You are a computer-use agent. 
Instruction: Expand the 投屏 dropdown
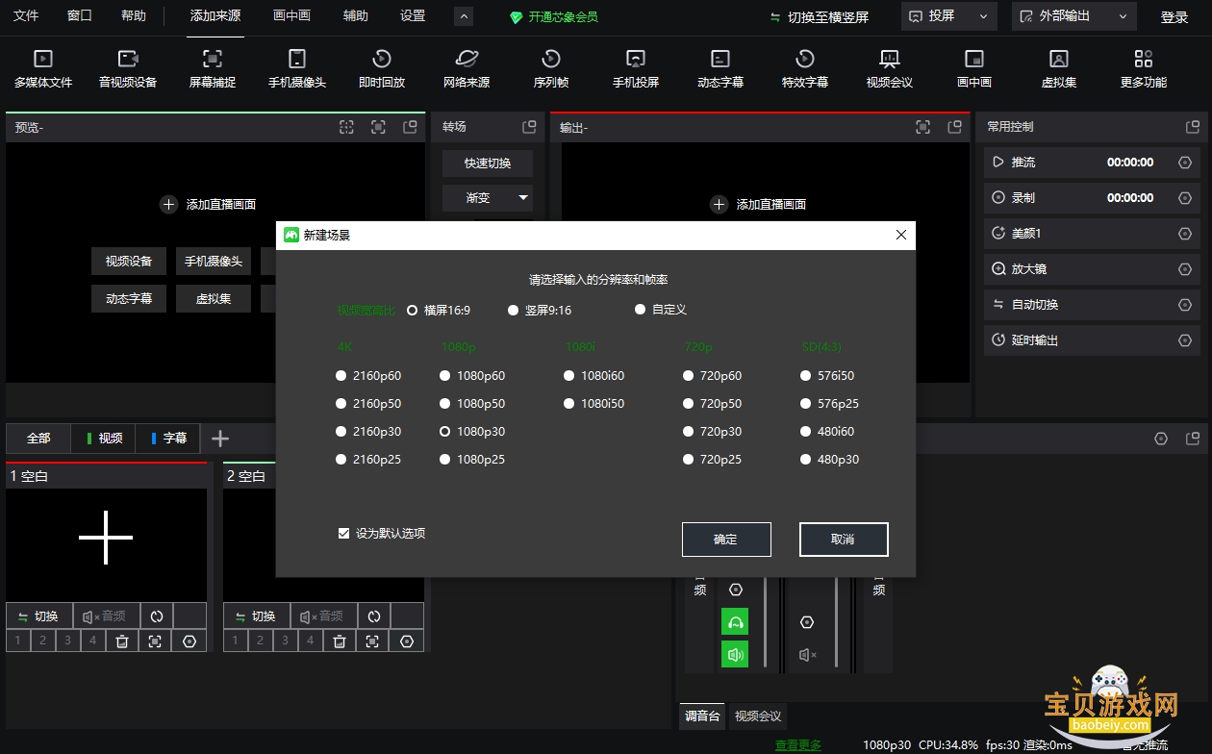coord(947,16)
